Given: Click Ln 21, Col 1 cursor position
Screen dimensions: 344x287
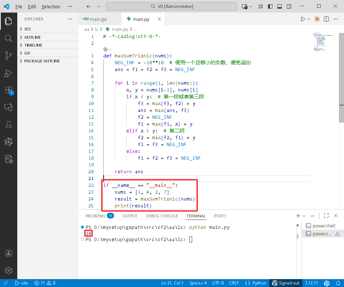Looking at the screenshot, I should [172, 283].
